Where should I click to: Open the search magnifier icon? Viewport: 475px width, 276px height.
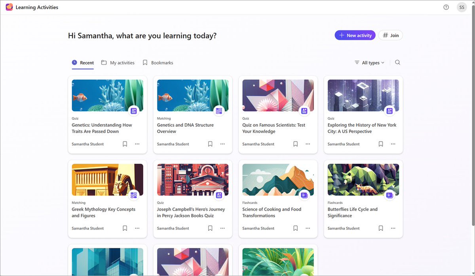[x=398, y=62]
